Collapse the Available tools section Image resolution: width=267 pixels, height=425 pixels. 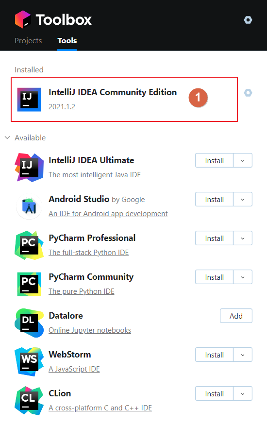(7, 137)
